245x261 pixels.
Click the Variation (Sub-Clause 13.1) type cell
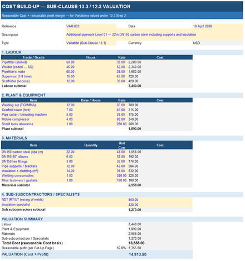point(91,43)
